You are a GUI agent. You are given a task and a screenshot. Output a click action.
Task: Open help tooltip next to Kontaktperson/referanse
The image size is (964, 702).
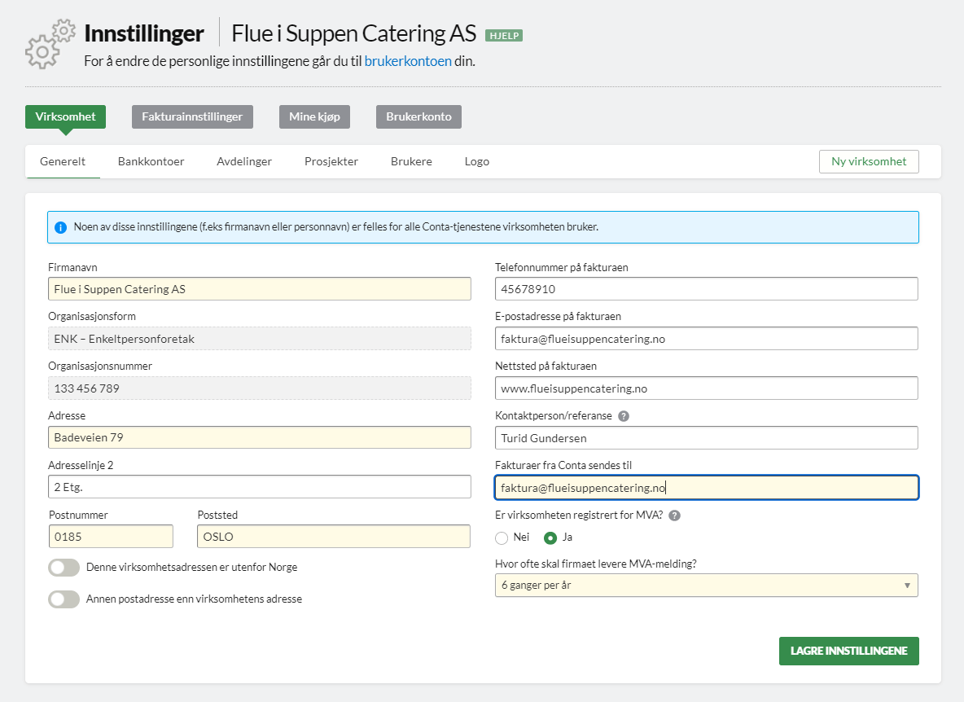(624, 416)
